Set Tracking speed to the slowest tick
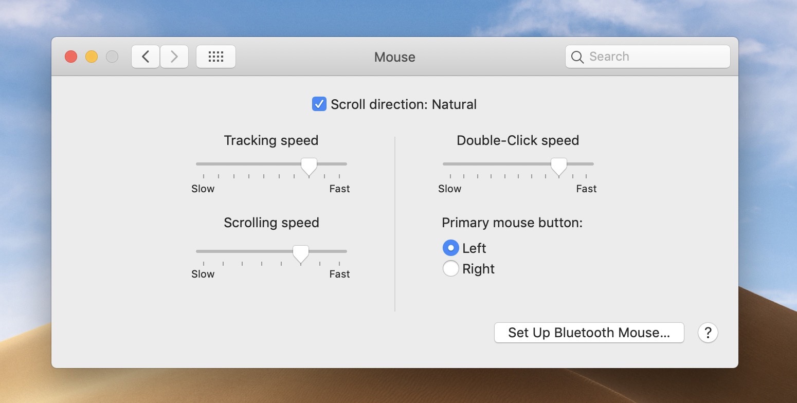 [x=204, y=164]
